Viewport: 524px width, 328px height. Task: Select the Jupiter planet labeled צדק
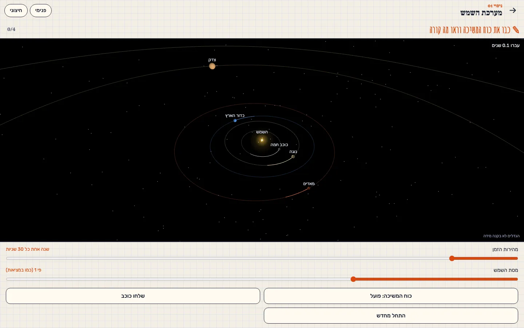pos(212,66)
